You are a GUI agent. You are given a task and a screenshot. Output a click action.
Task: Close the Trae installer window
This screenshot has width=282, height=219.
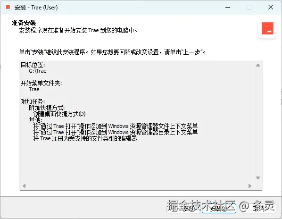(x=271, y=8)
